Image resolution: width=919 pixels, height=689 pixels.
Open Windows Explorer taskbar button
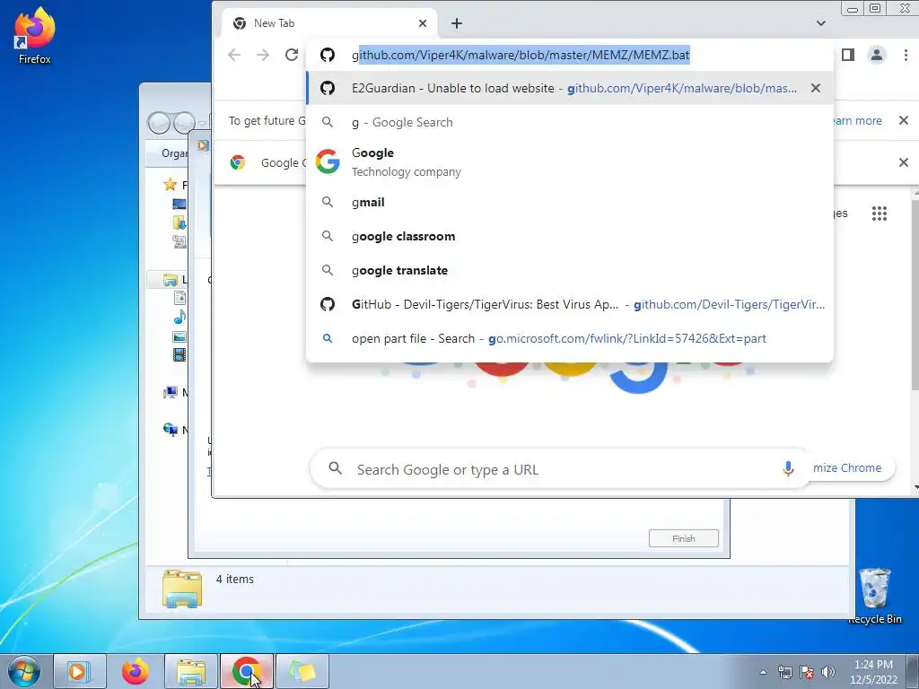pyautogui.click(x=191, y=671)
